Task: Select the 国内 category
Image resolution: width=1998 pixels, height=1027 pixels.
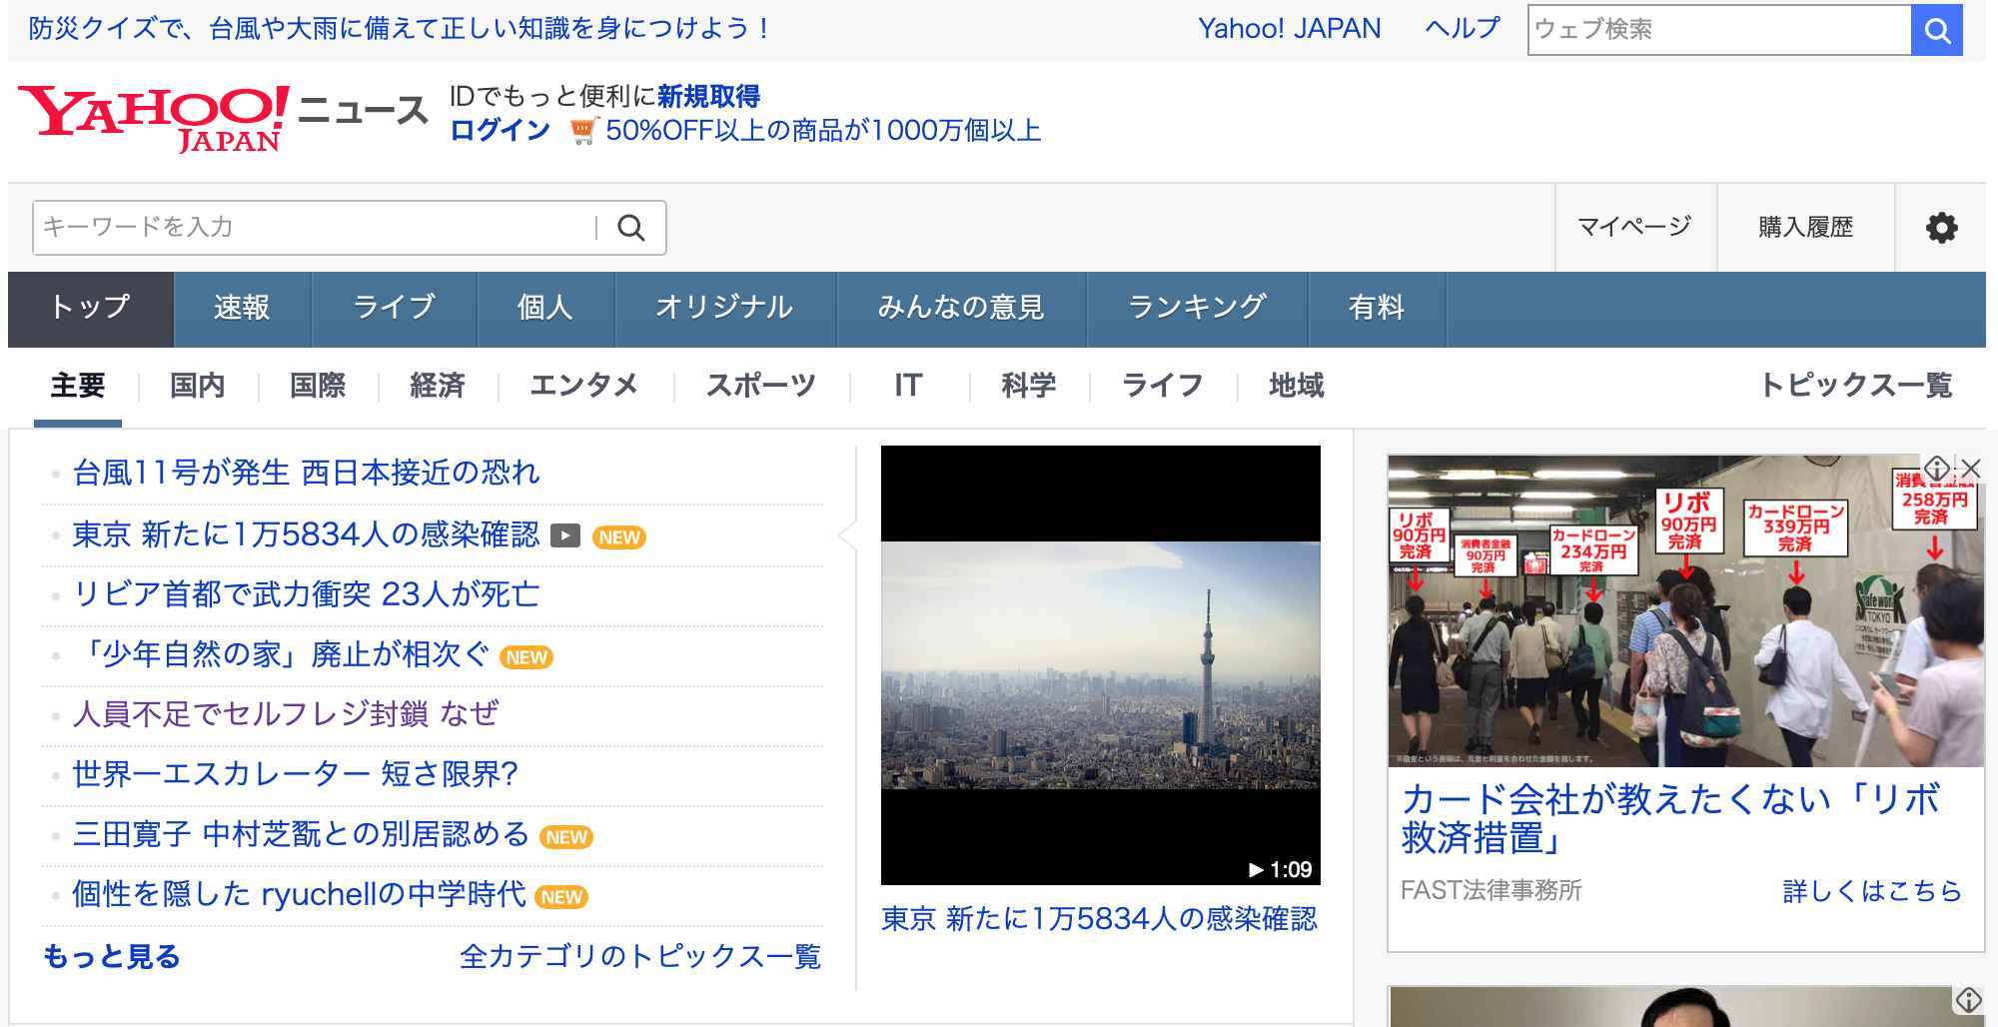Action: 198,386
